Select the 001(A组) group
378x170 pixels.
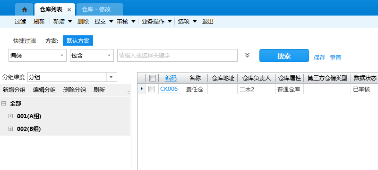29,116
